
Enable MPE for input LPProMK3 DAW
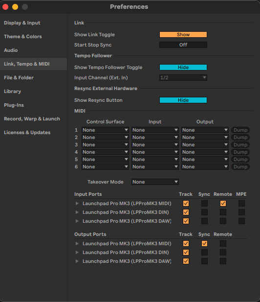[x=241, y=221]
